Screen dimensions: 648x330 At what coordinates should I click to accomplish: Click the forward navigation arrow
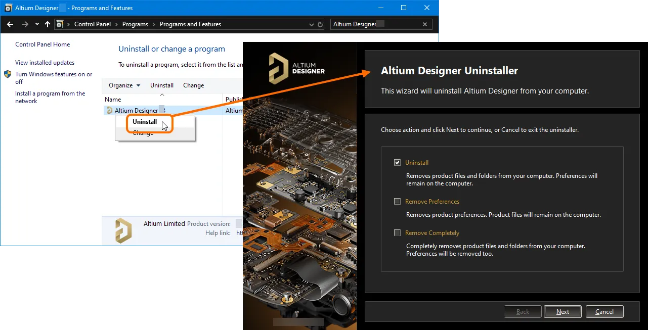pos(25,24)
